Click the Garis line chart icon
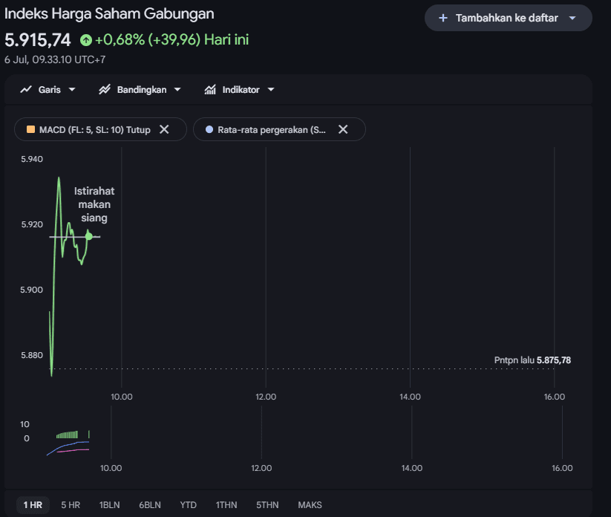611x517 pixels. pyautogui.click(x=26, y=90)
